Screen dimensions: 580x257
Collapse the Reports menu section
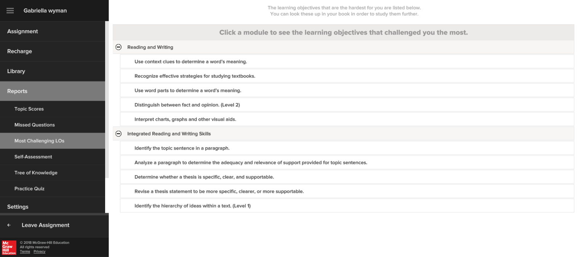tap(53, 91)
